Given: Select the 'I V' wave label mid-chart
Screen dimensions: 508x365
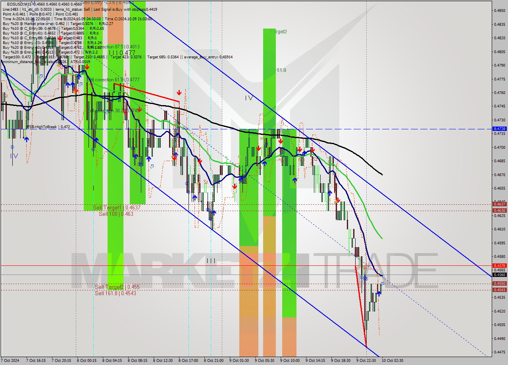Looking at the screenshot, I should click(248, 98).
